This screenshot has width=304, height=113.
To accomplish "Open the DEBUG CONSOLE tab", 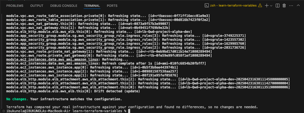I will [x=64, y=6].
